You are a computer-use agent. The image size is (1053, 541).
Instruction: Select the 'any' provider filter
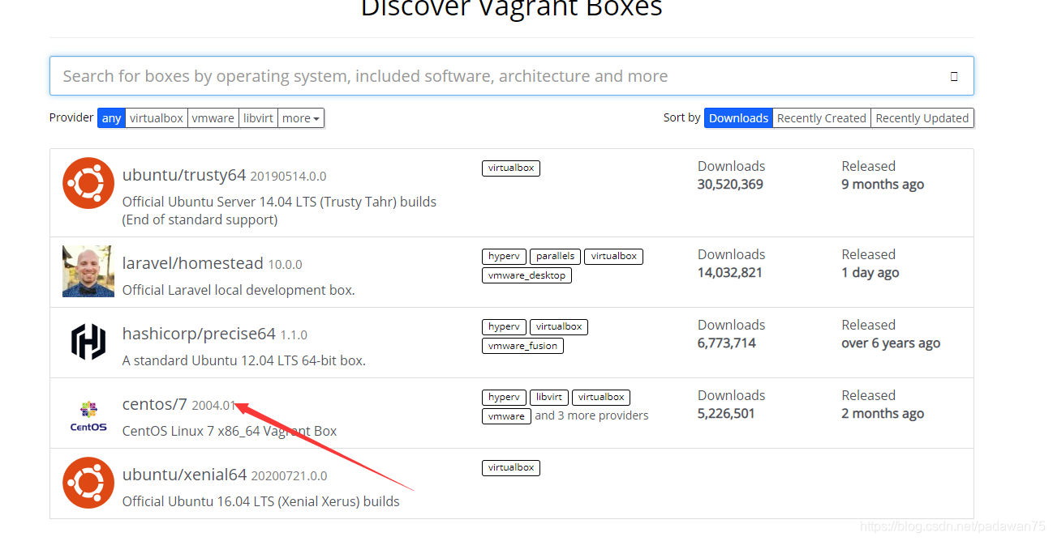[x=111, y=118]
